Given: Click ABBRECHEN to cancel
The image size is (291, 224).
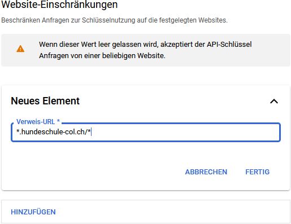Looking at the screenshot, I should 206,172.
